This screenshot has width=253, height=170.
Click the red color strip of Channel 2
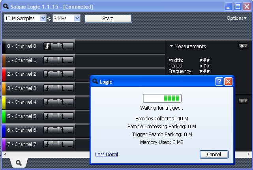[4, 75]
